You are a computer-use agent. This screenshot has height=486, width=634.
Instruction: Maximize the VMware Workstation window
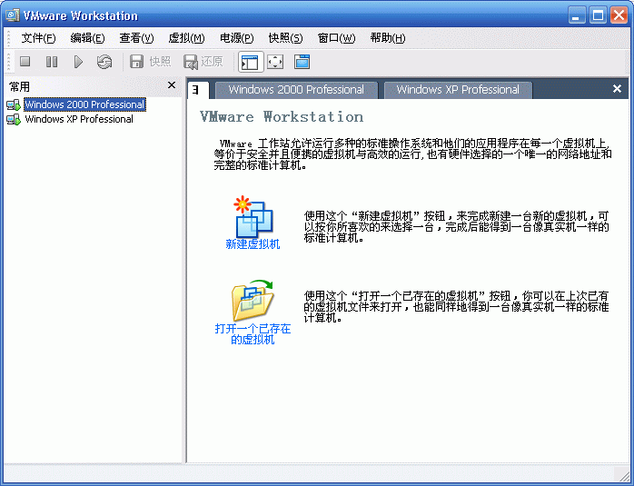tap(598, 15)
